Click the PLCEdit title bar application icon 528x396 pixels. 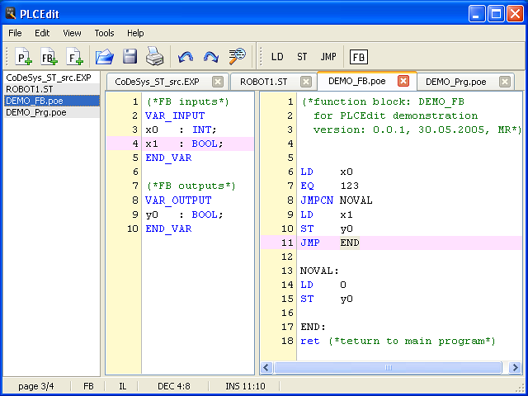tap(11, 14)
